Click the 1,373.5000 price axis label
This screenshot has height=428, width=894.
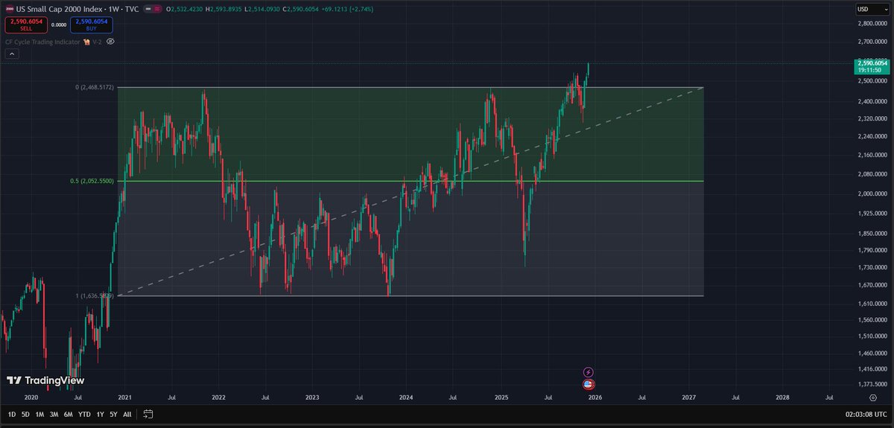(x=873, y=384)
